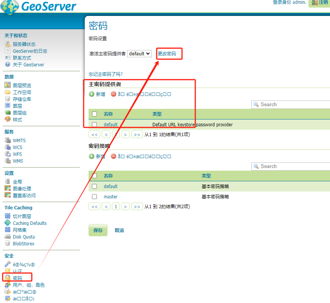Select the Styles (样式) palette icon
Screen dimensions: 330x303
(8, 119)
